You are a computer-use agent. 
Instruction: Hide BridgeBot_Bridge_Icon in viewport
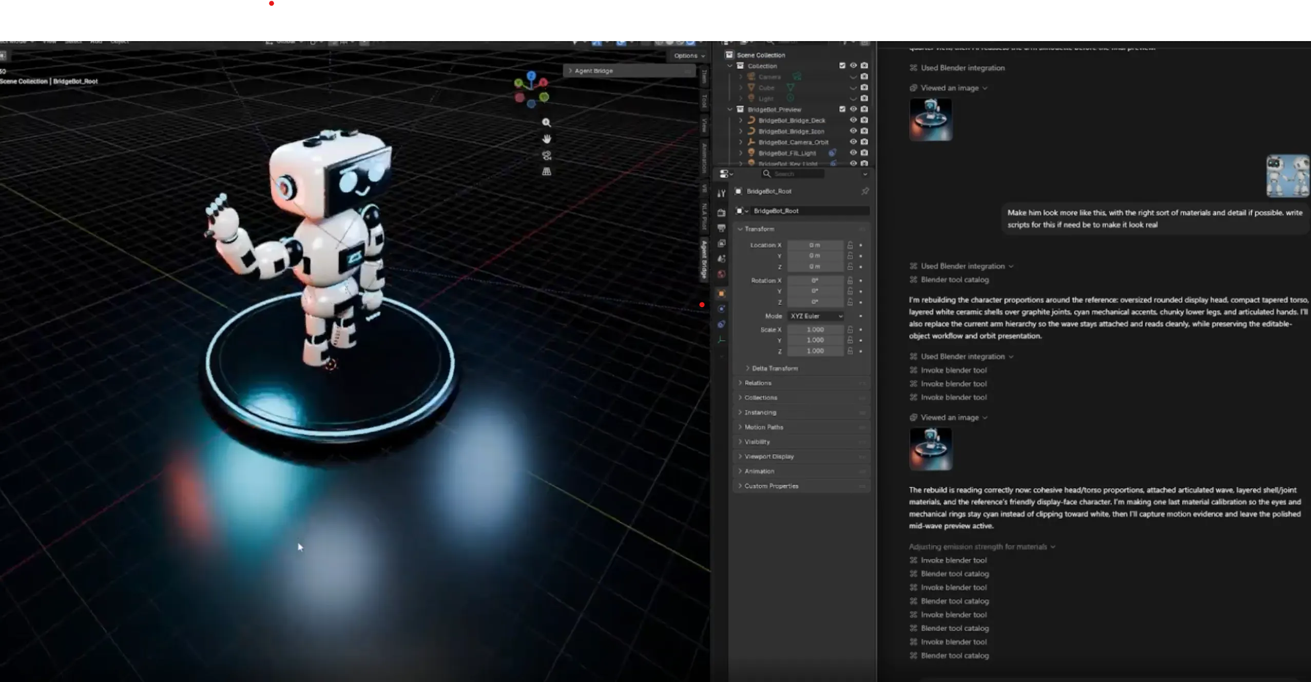pyautogui.click(x=853, y=131)
